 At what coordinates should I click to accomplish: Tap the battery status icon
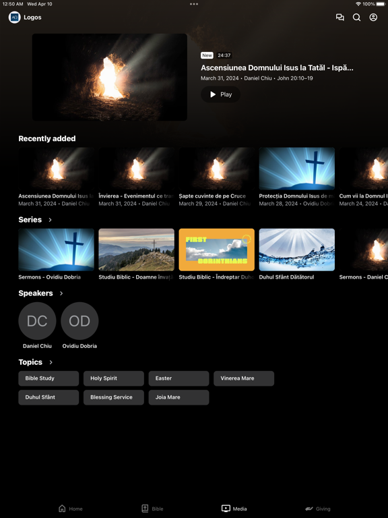click(381, 4)
